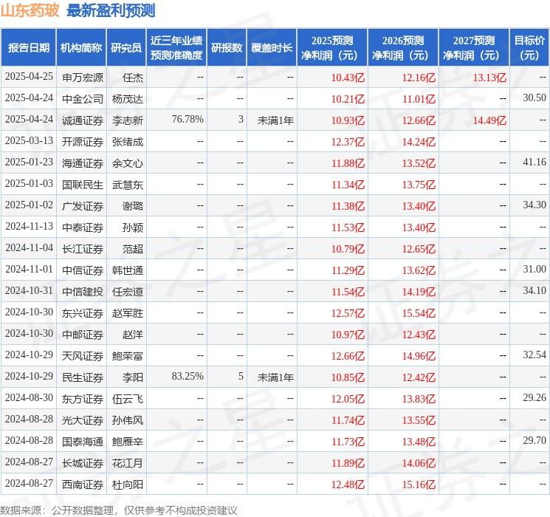
Task: Click institution 海通证券
Action: point(83,163)
